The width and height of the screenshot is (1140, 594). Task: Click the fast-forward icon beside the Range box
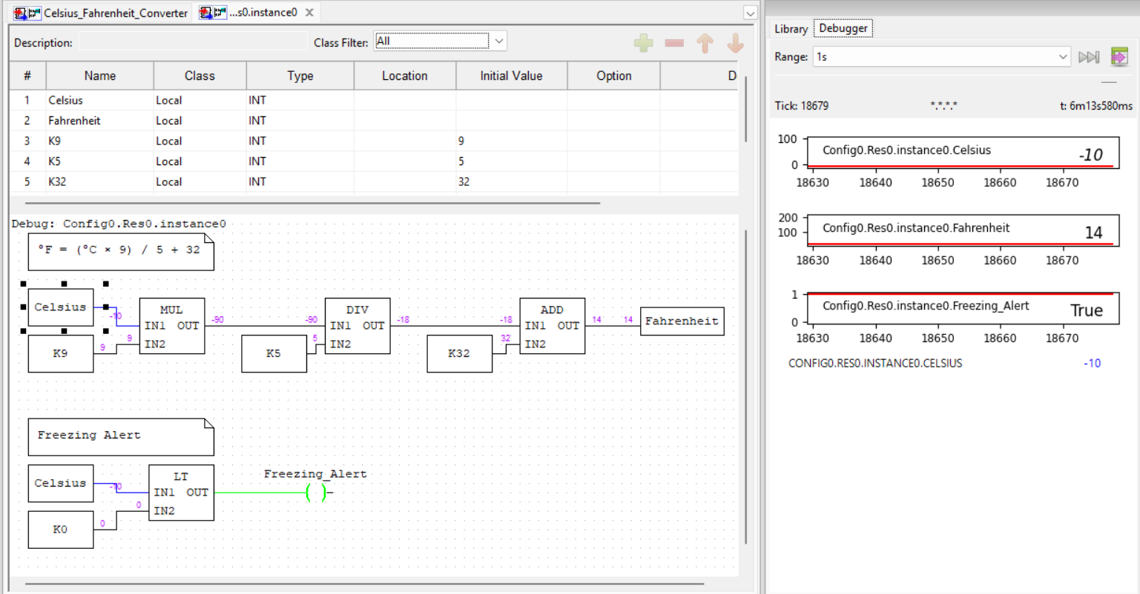[1089, 57]
